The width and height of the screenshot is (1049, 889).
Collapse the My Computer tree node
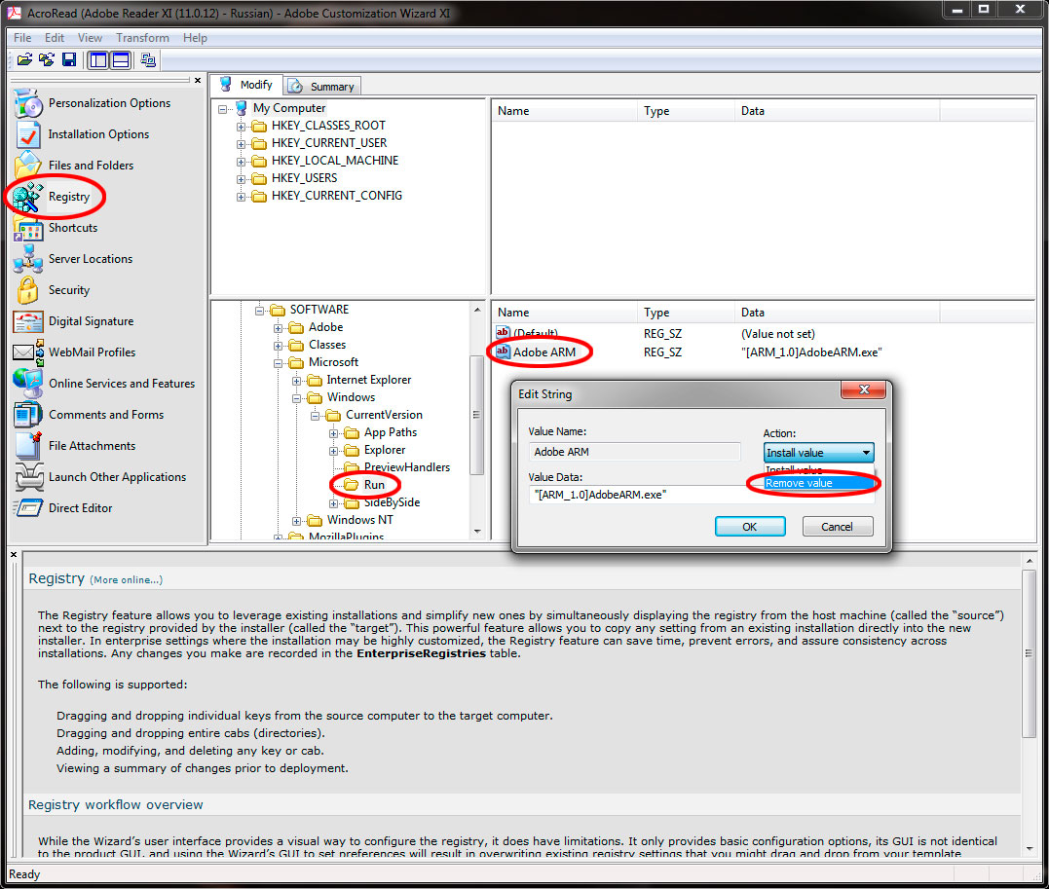click(222, 109)
